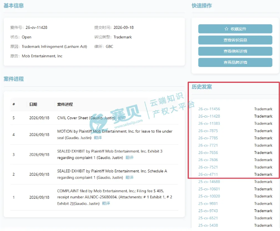
Task: Open history case 26-cv-7875
Action: (208, 131)
